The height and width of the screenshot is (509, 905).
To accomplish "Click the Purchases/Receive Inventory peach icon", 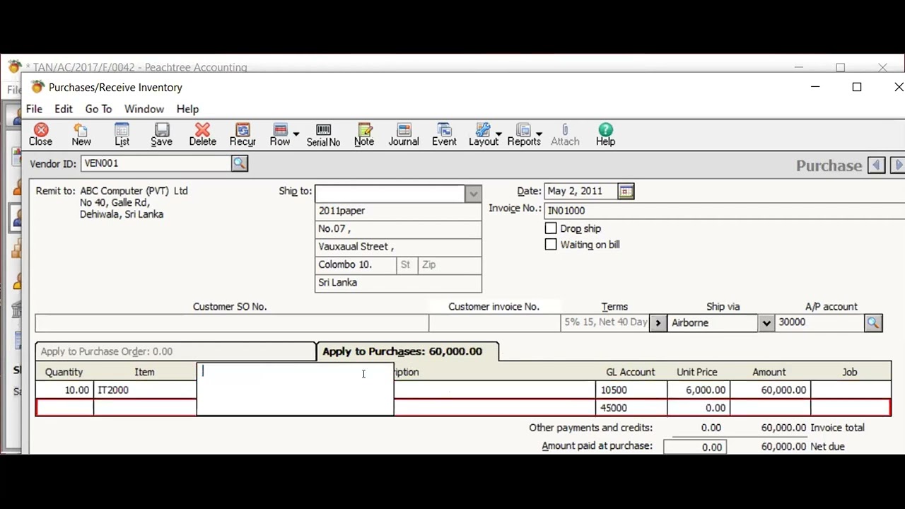I will pyautogui.click(x=37, y=87).
